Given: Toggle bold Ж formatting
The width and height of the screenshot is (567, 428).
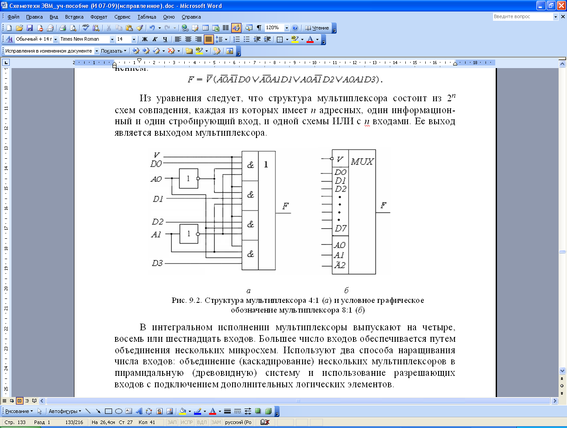Looking at the screenshot, I should [144, 39].
